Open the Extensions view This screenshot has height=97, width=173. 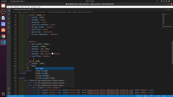pos(9,27)
